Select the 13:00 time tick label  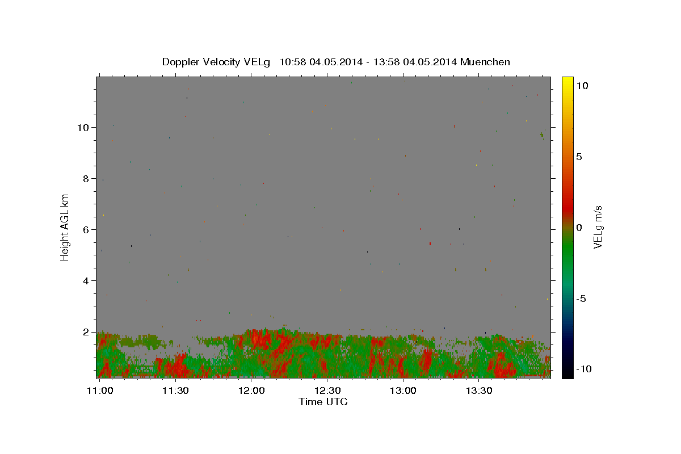403,391
